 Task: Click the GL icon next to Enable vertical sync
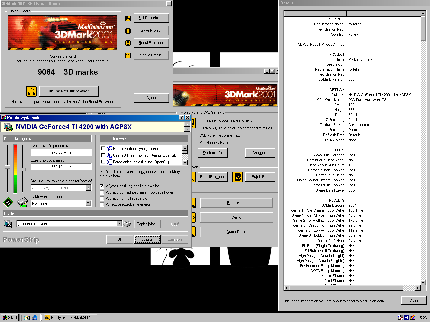point(110,149)
